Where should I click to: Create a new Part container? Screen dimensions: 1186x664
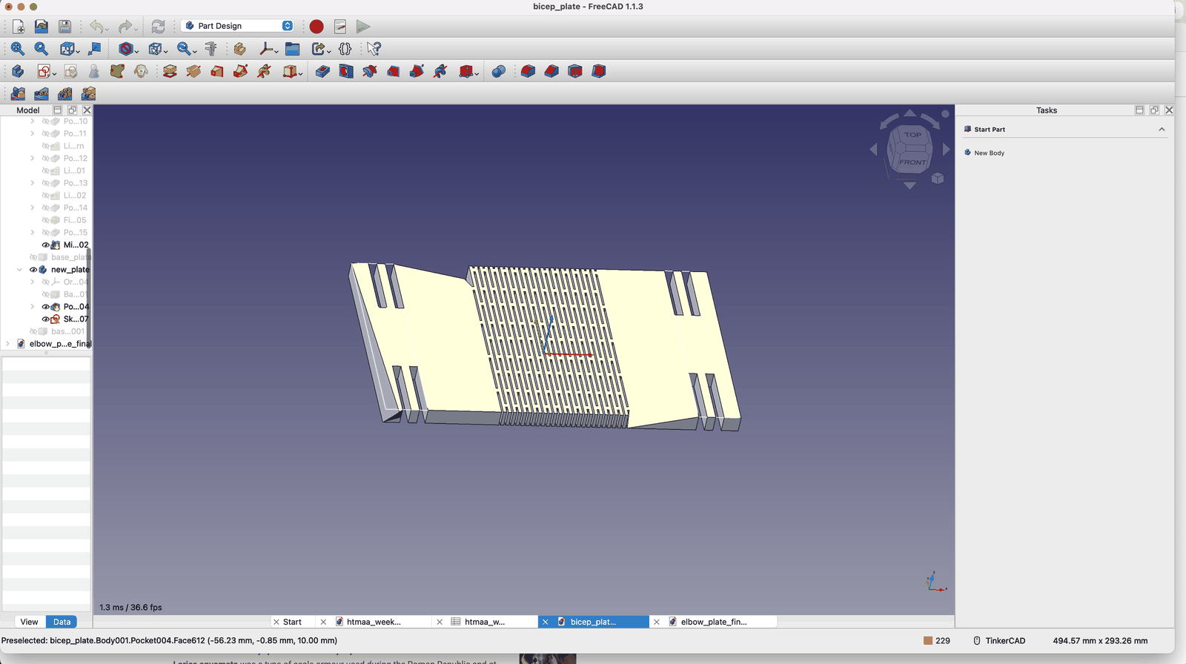(239, 49)
